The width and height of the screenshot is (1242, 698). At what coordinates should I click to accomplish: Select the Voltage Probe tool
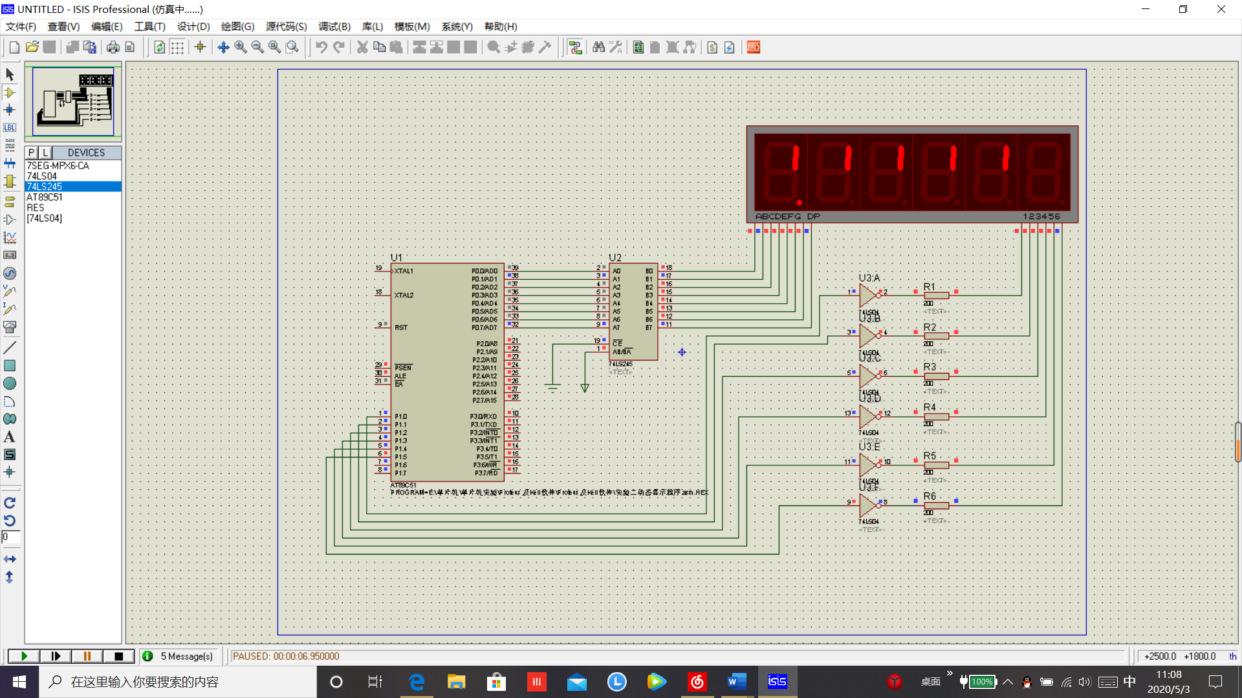[10, 291]
